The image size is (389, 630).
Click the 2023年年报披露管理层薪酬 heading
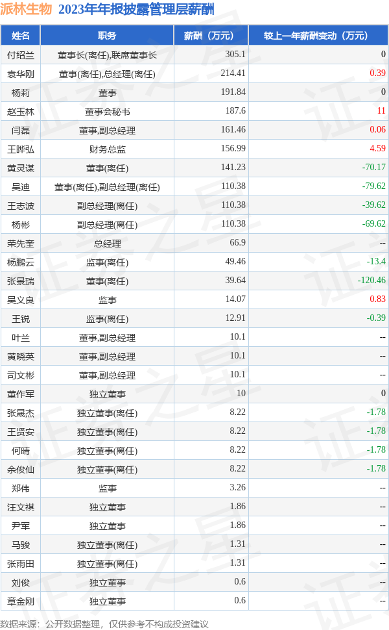[x=136, y=9]
